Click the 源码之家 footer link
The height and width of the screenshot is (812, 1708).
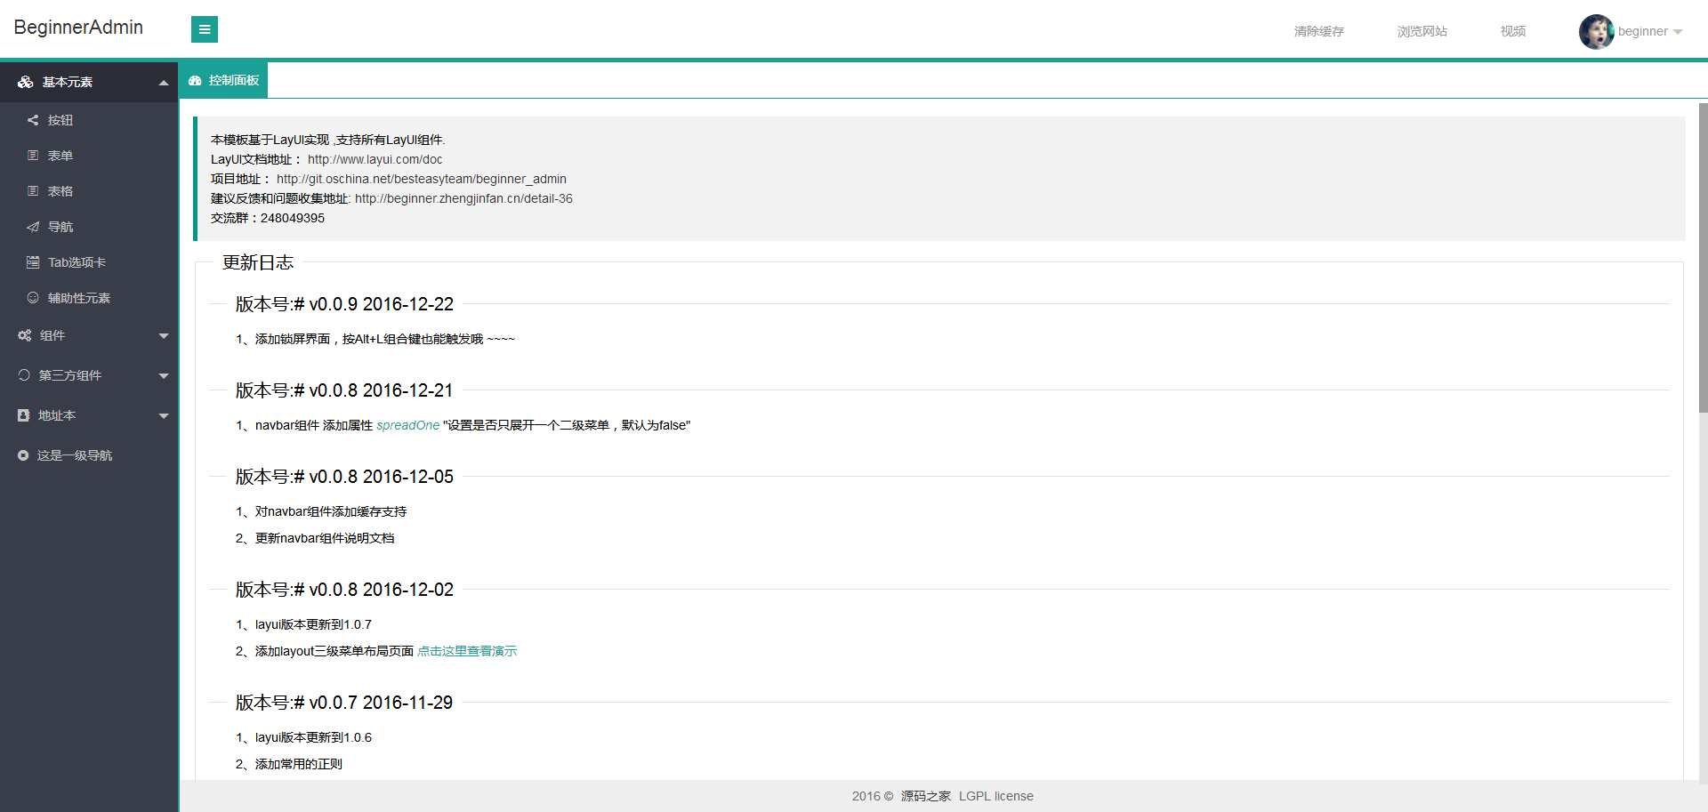coord(925,796)
